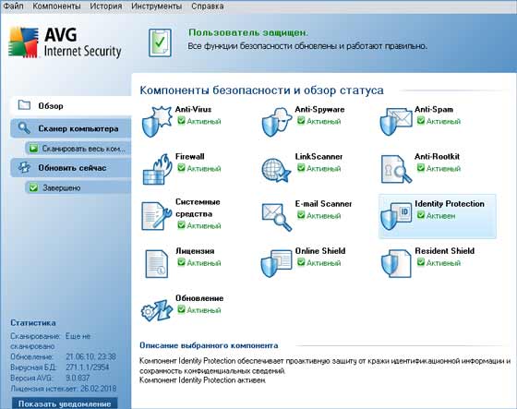Open the Anti-Spam envelope icon
Screen dimensions: 517x409
(396, 121)
